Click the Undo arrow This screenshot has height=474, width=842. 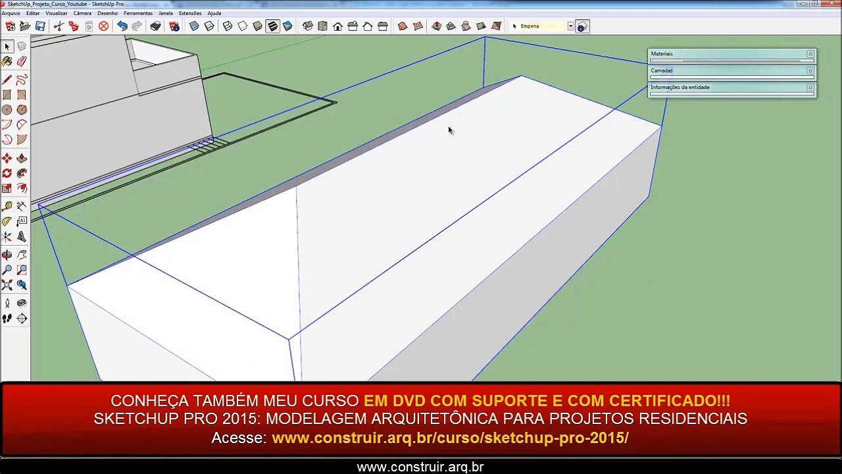122,26
